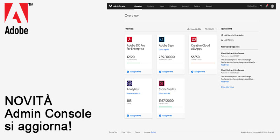The width and height of the screenshot is (280, 140).
Task: Click the Stock Credits images usage bar
Action: pyautogui.click(x=171, y=107)
